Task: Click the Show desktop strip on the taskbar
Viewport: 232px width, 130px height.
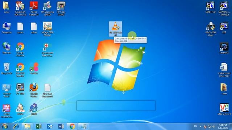Action: click(x=231, y=126)
